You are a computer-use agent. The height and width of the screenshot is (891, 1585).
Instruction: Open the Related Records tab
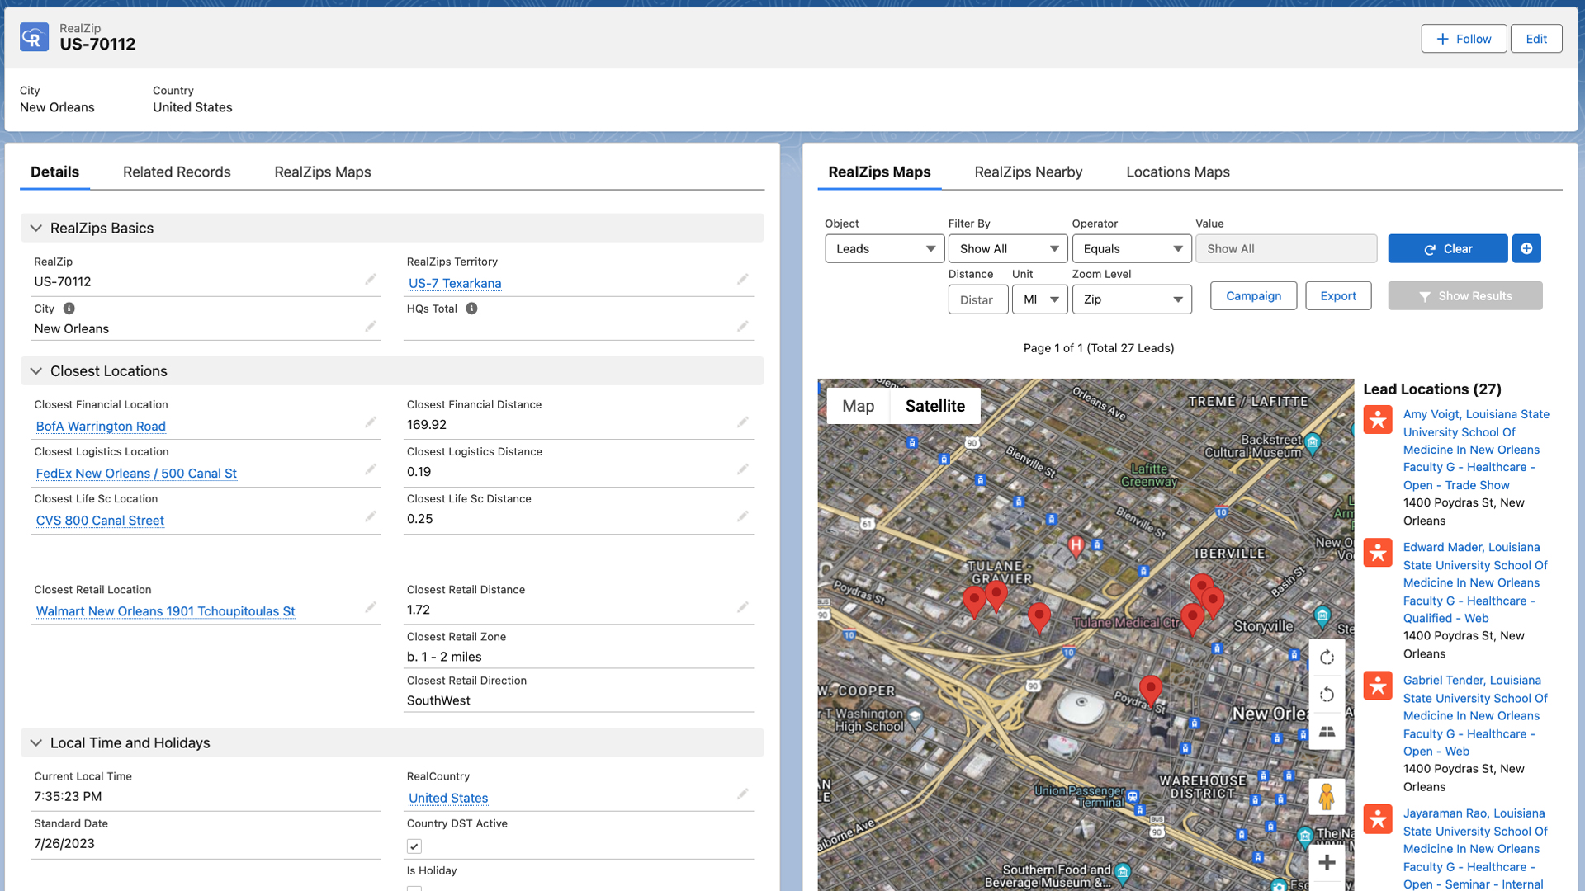pyautogui.click(x=177, y=172)
